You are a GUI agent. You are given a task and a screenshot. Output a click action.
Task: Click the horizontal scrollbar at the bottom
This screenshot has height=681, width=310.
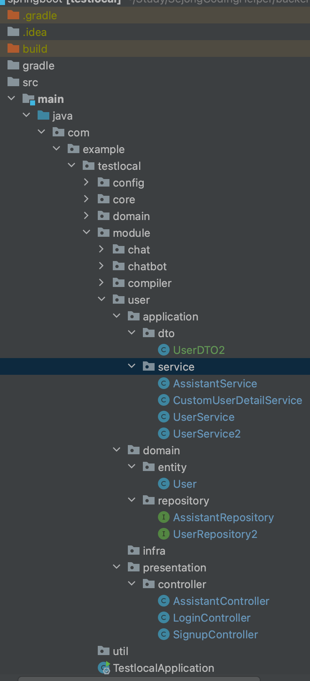click(139, 678)
